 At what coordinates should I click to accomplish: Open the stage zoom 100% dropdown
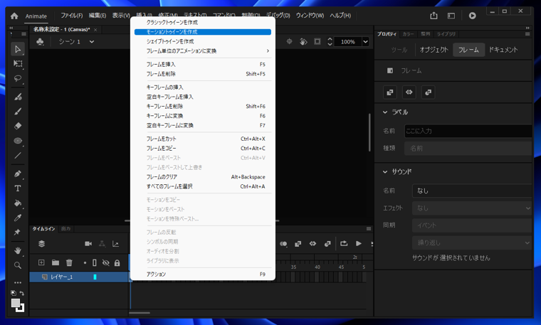365,42
